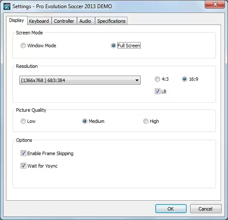This screenshot has width=228, height=220.
Task: Open the 1366x768 resolution combo box
Action: pyautogui.click(x=80, y=80)
